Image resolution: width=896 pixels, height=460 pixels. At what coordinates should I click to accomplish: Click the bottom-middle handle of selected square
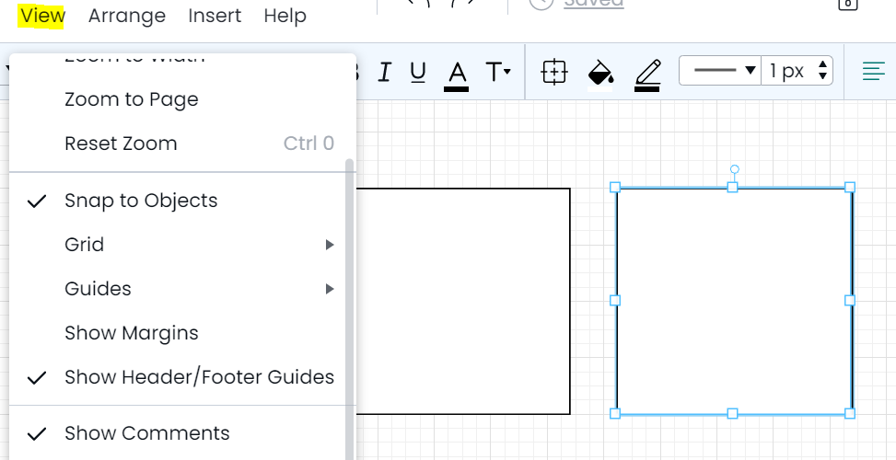click(733, 414)
